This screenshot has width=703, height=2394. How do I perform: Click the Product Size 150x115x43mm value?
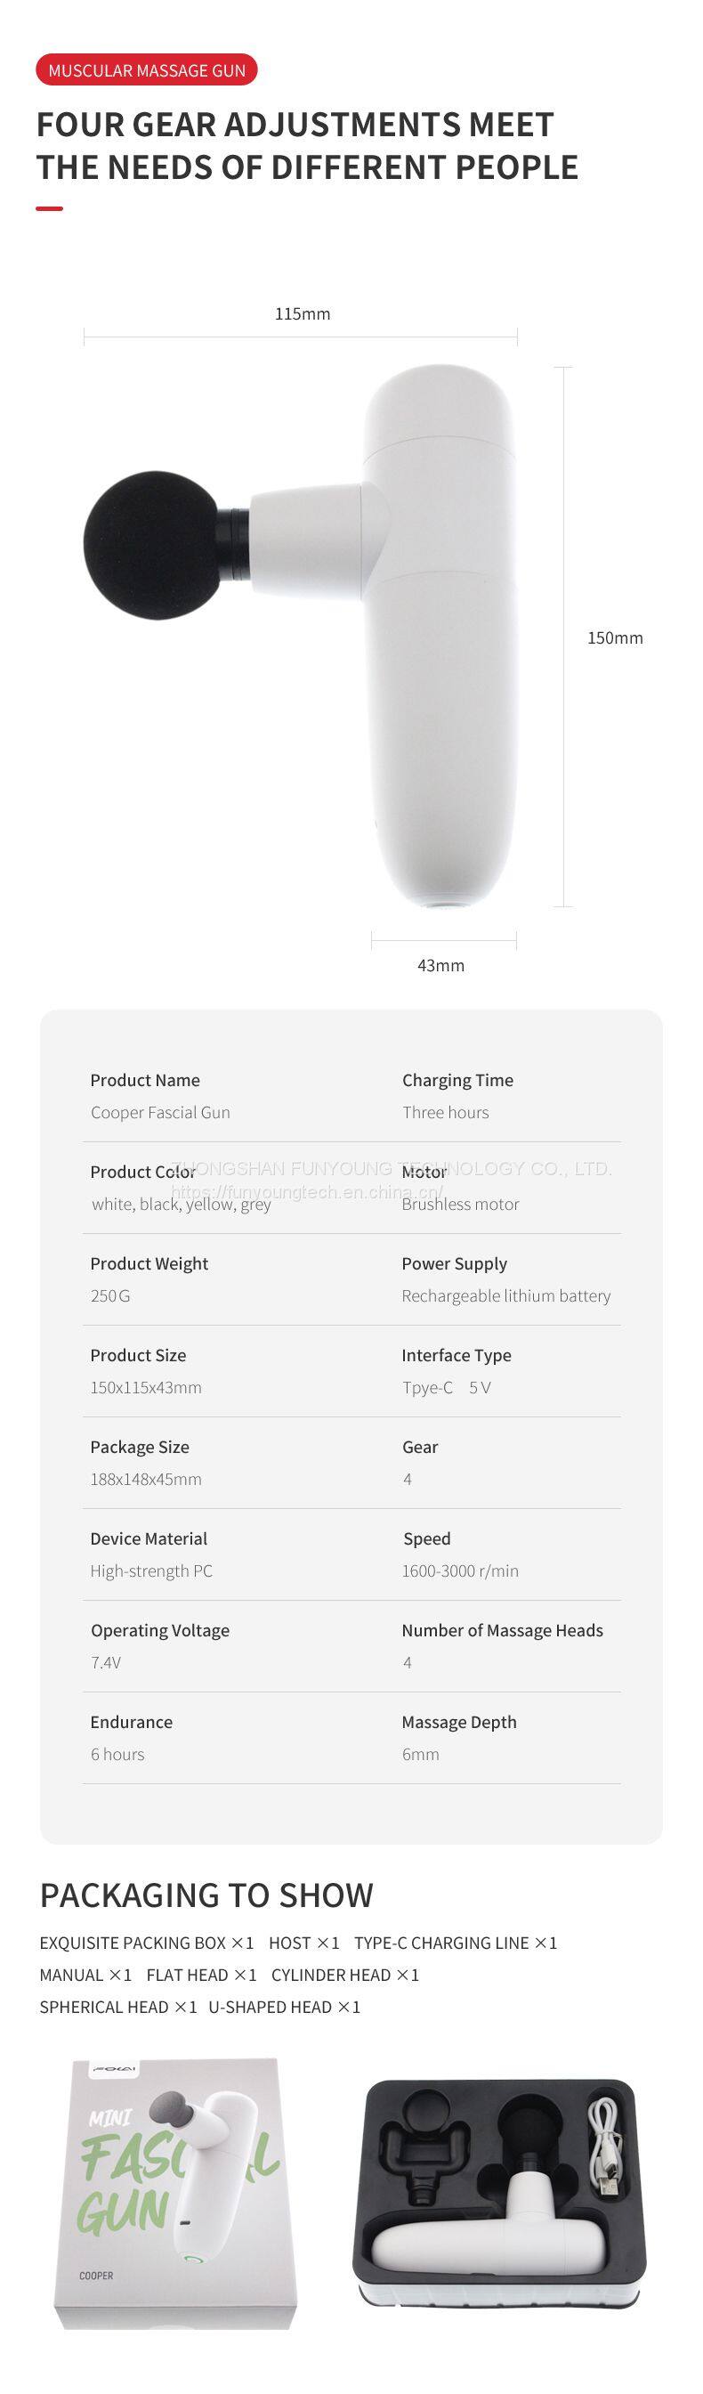click(x=146, y=1387)
